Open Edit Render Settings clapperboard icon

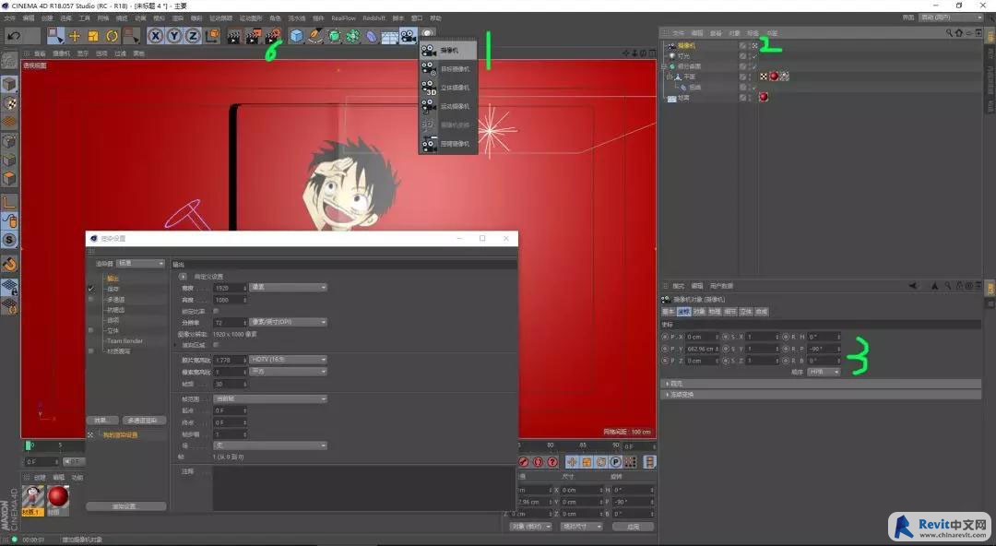pos(273,36)
